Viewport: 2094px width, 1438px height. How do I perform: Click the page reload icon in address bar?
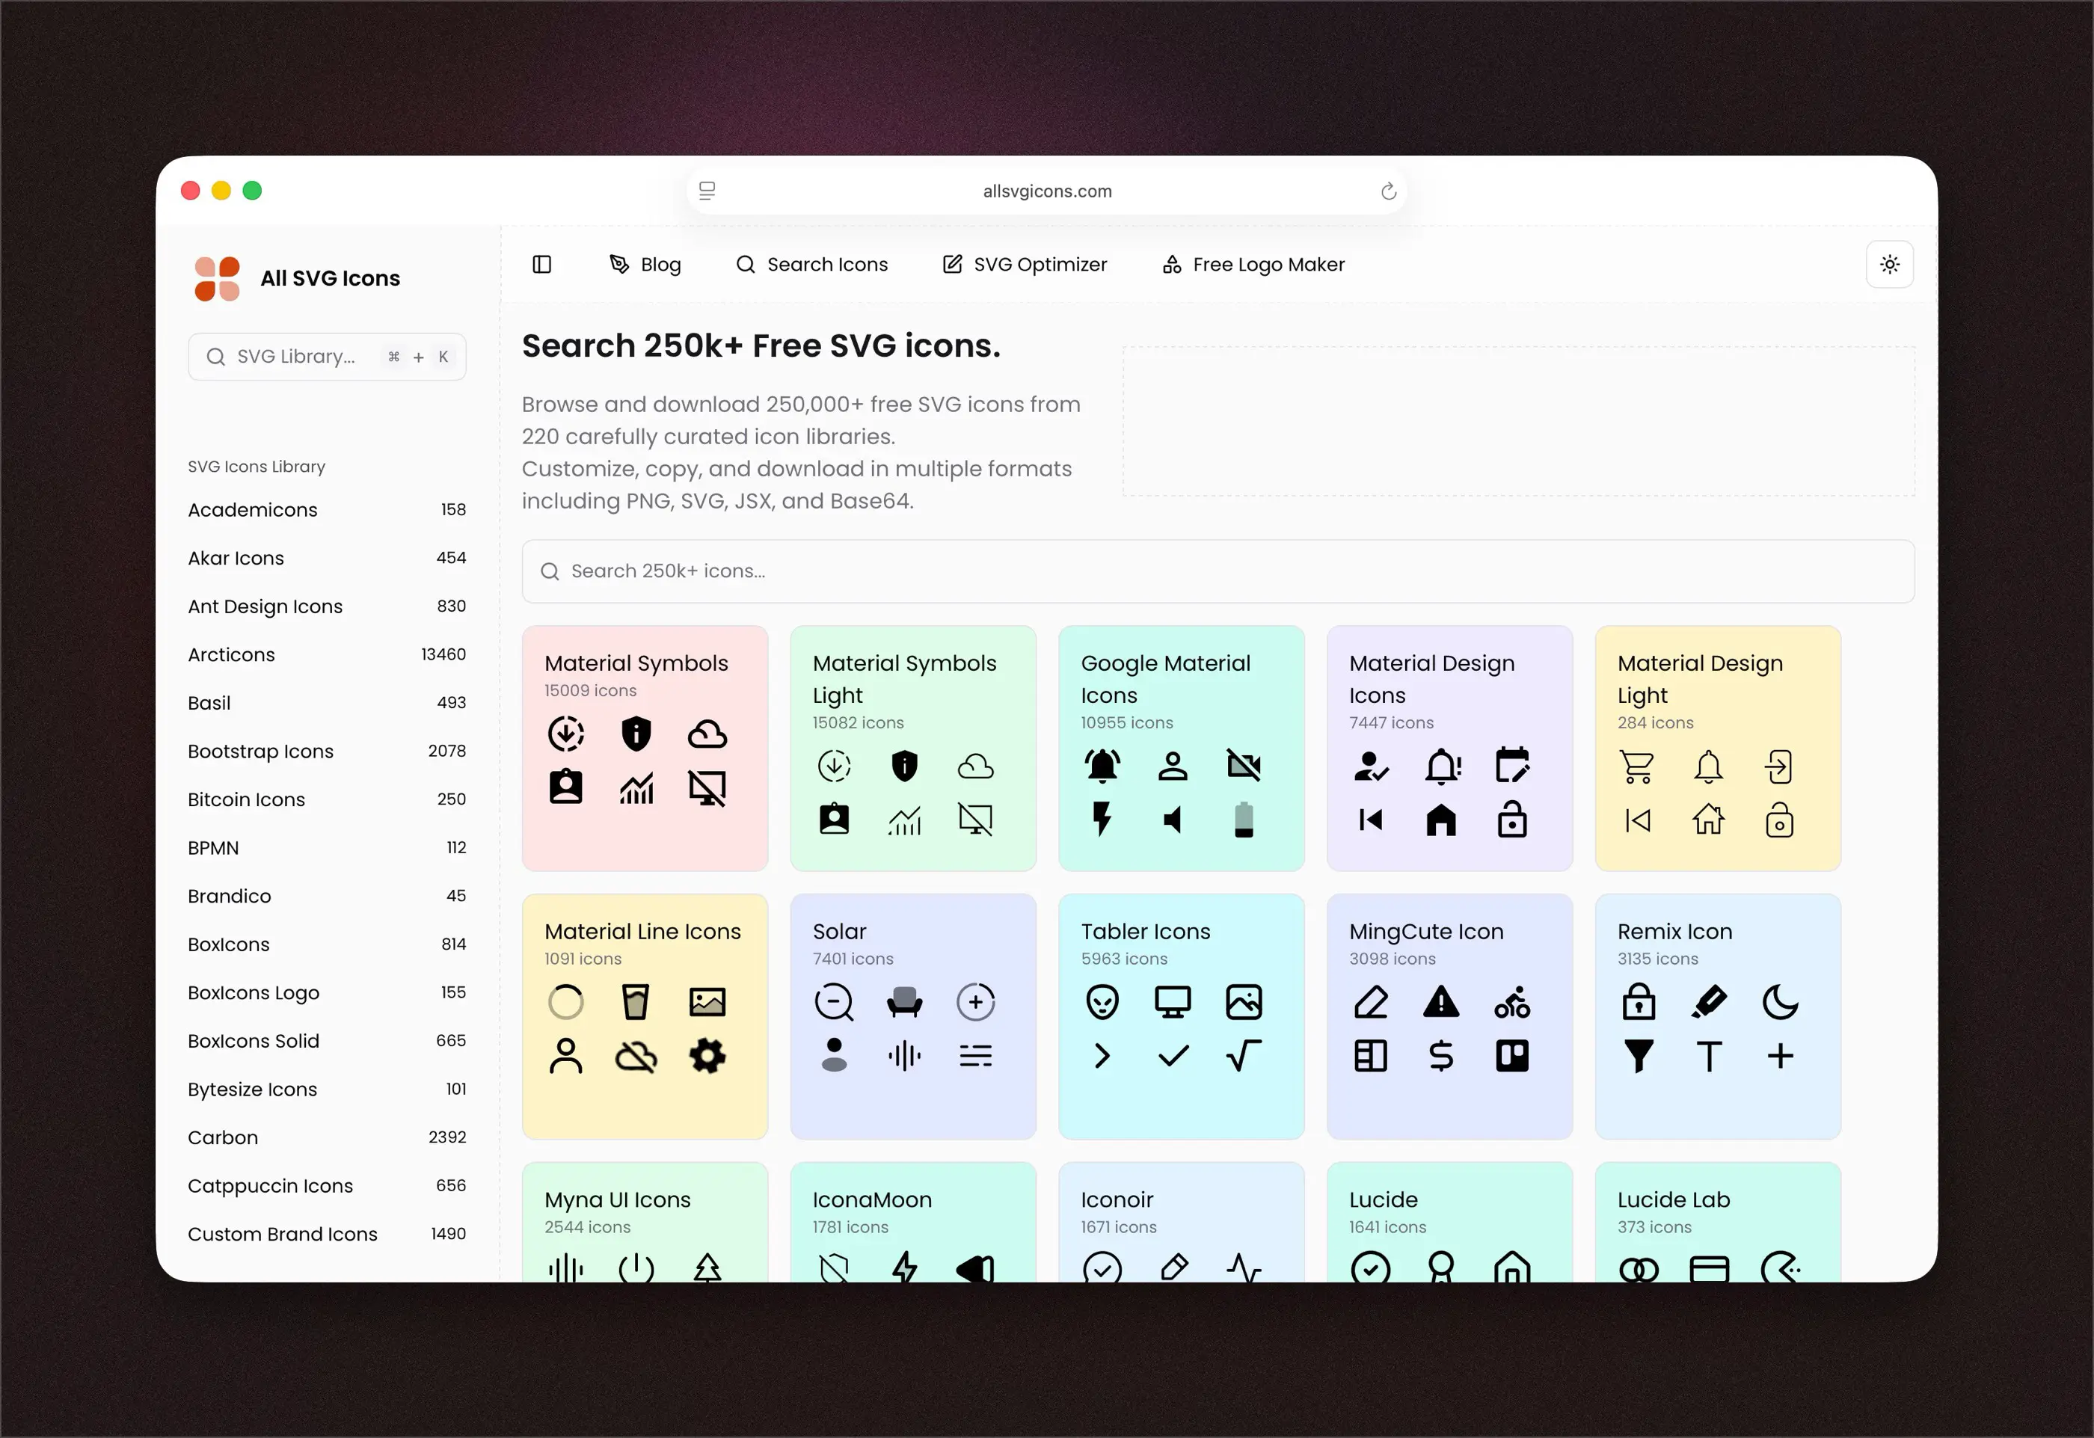click(1387, 191)
